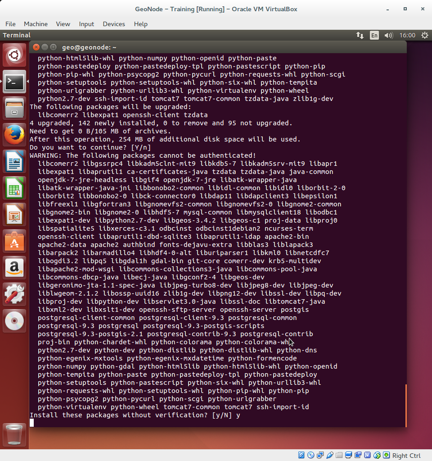Click the geo@geonode: ~ terminal title
The height and width of the screenshot is (461, 432).
click(x=89, y=47)
